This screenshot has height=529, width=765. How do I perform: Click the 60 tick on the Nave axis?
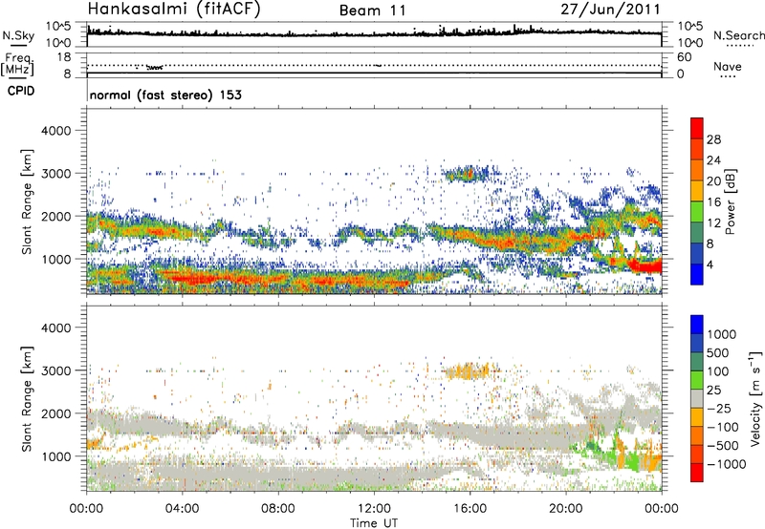coord(684,57)
